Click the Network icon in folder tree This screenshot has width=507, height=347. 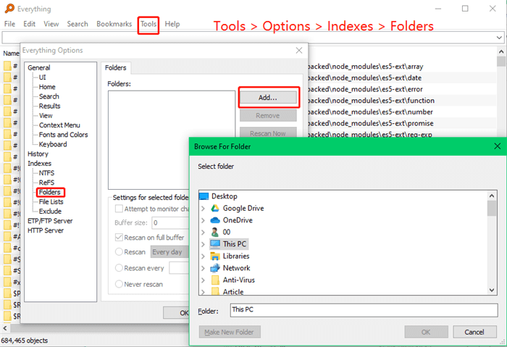[215, 268]
